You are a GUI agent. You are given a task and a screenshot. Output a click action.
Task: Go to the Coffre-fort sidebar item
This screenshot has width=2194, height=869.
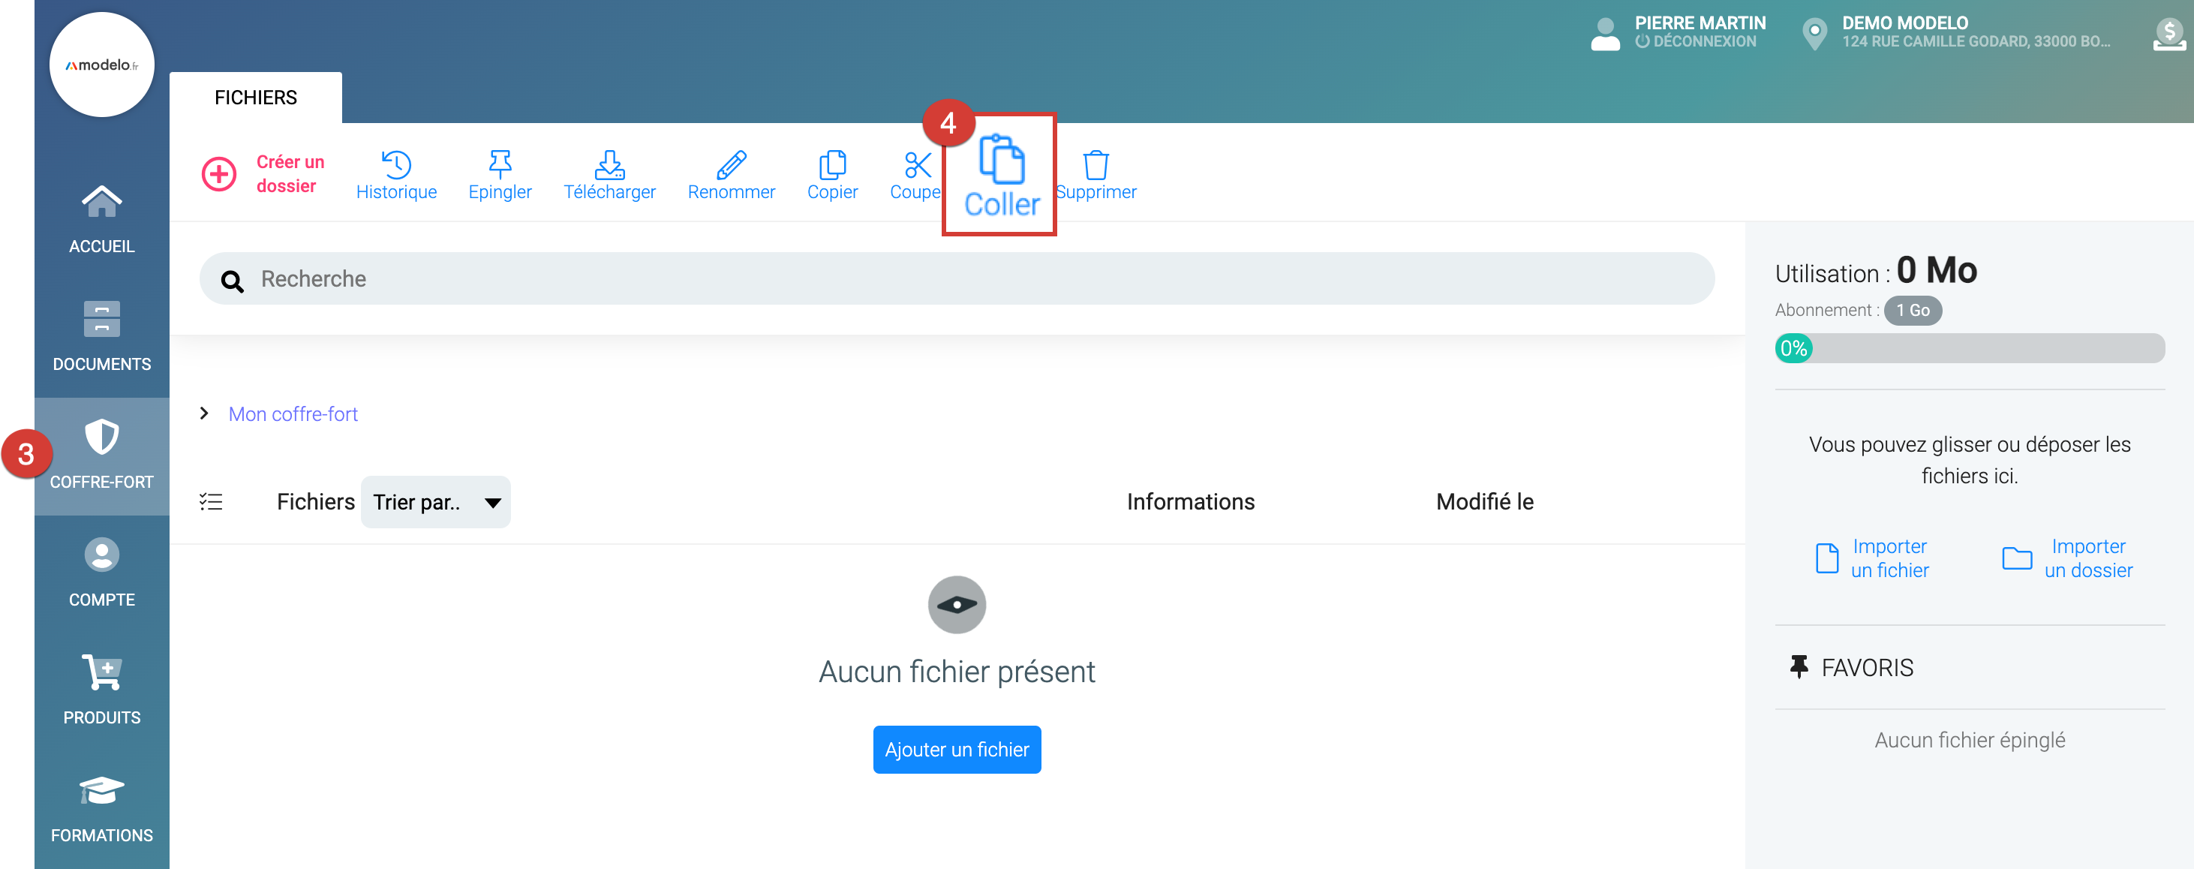pyautogui.click(x=101, y=455)
